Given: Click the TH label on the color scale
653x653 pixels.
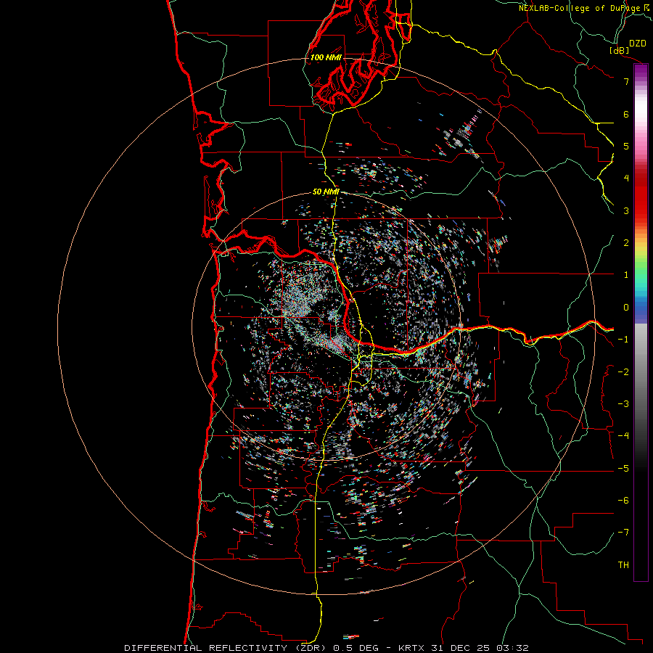Looking at the screenshot, I should click(623, 565).
